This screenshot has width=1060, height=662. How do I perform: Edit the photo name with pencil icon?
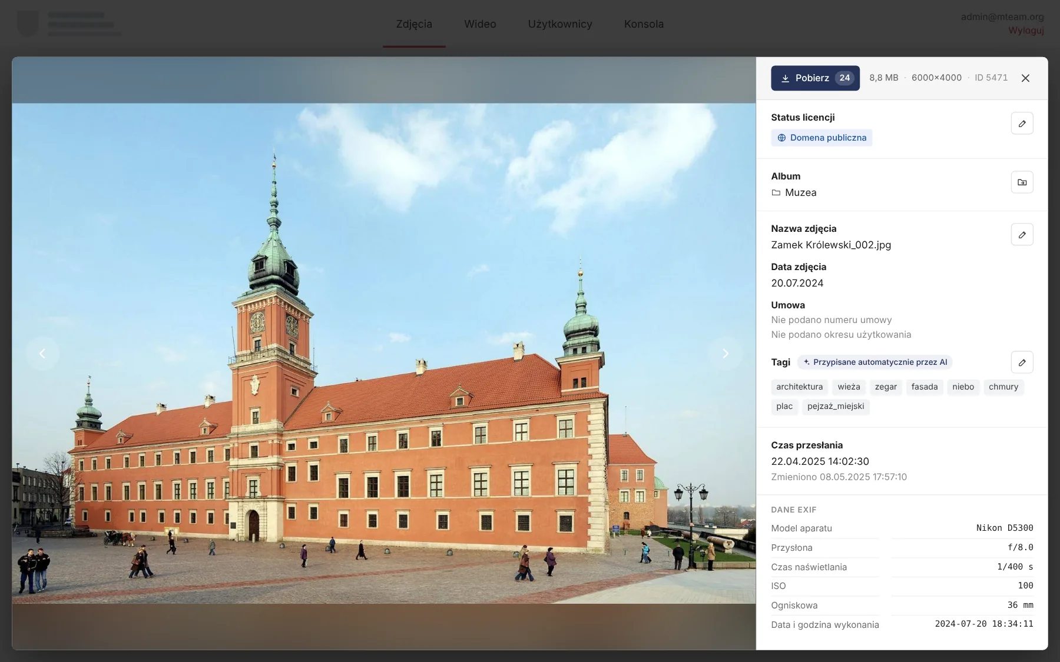click(x=1022, y=234)
